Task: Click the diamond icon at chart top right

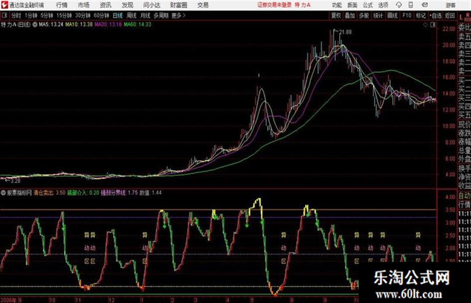Action: point(425,25)
